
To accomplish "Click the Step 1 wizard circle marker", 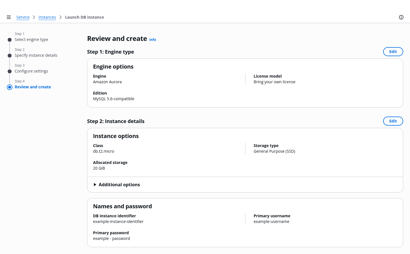I will 10,40.
